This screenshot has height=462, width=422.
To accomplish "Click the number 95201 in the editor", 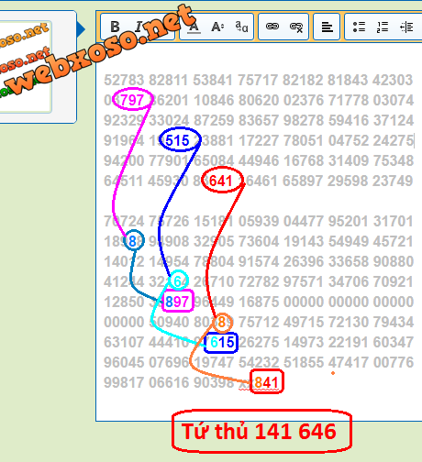I will tap(348, 221).
